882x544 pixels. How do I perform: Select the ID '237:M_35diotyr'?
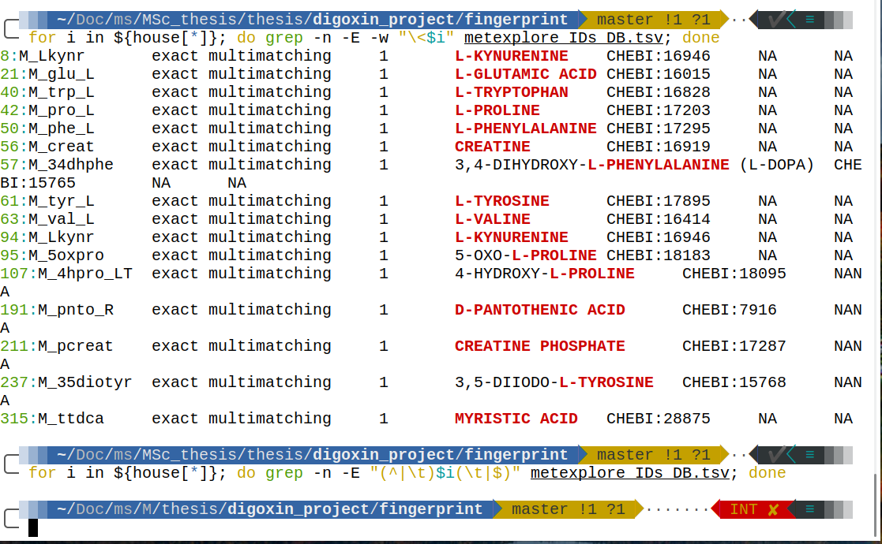tap(66, 382)
